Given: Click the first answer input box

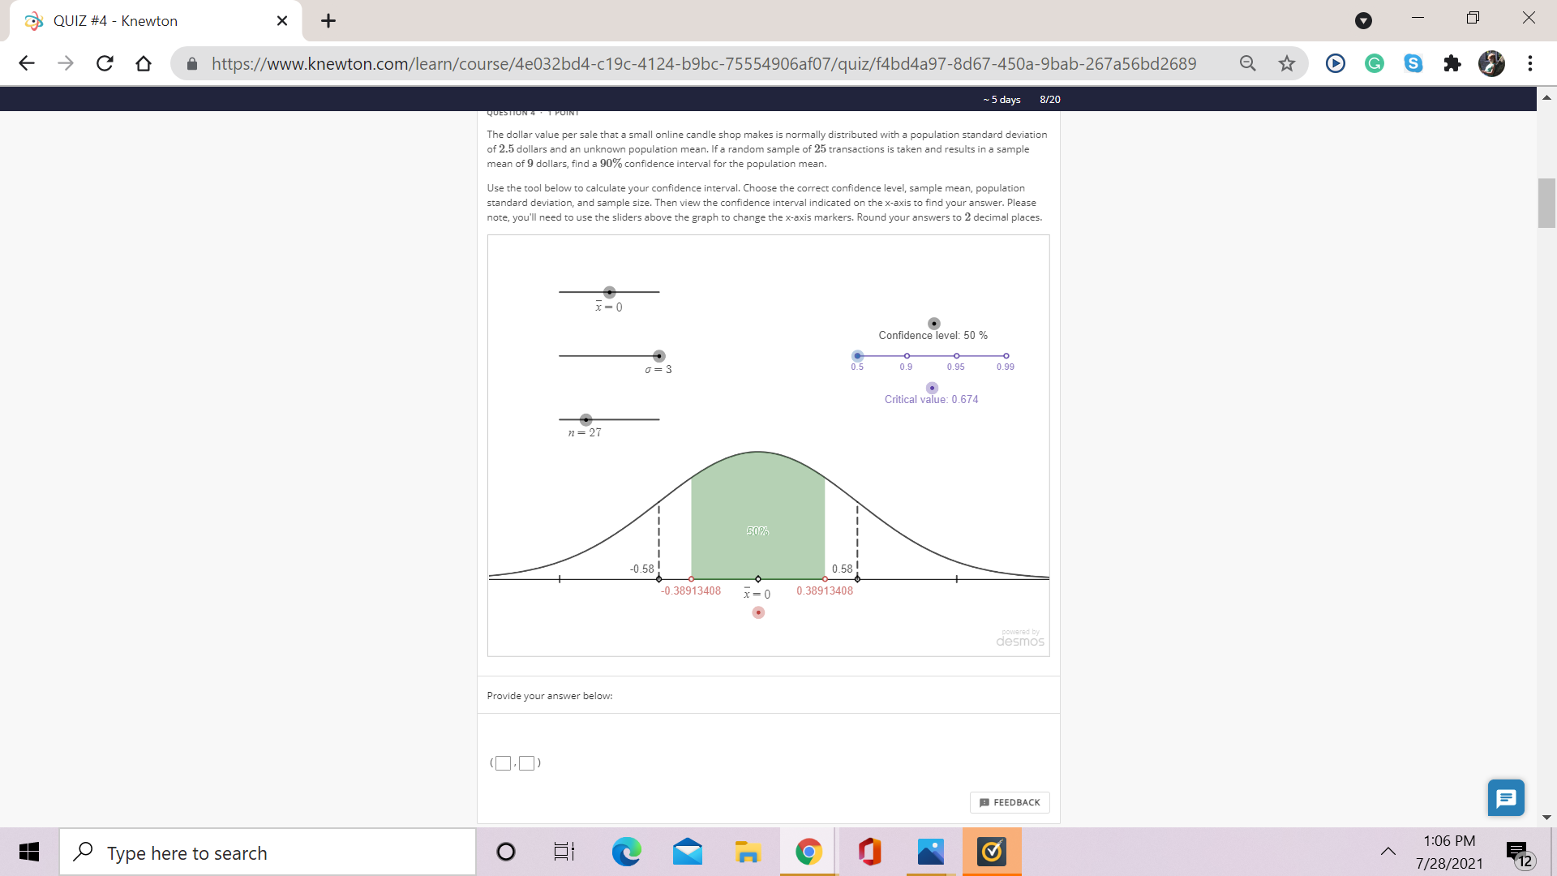Looking at the screenshot, I should tap(504, 762).
